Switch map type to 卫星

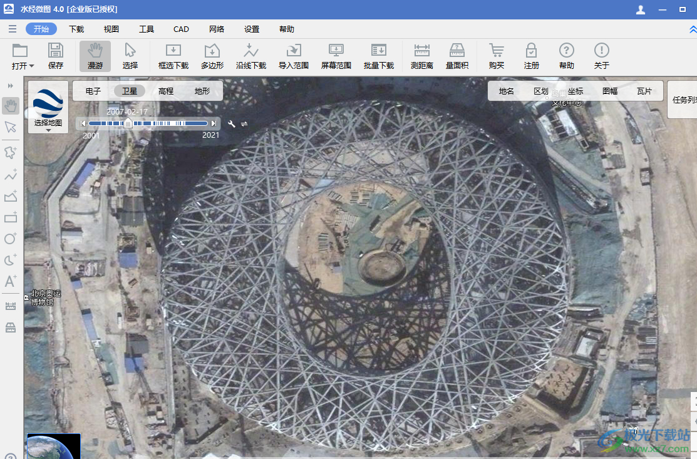click(130, 91)
